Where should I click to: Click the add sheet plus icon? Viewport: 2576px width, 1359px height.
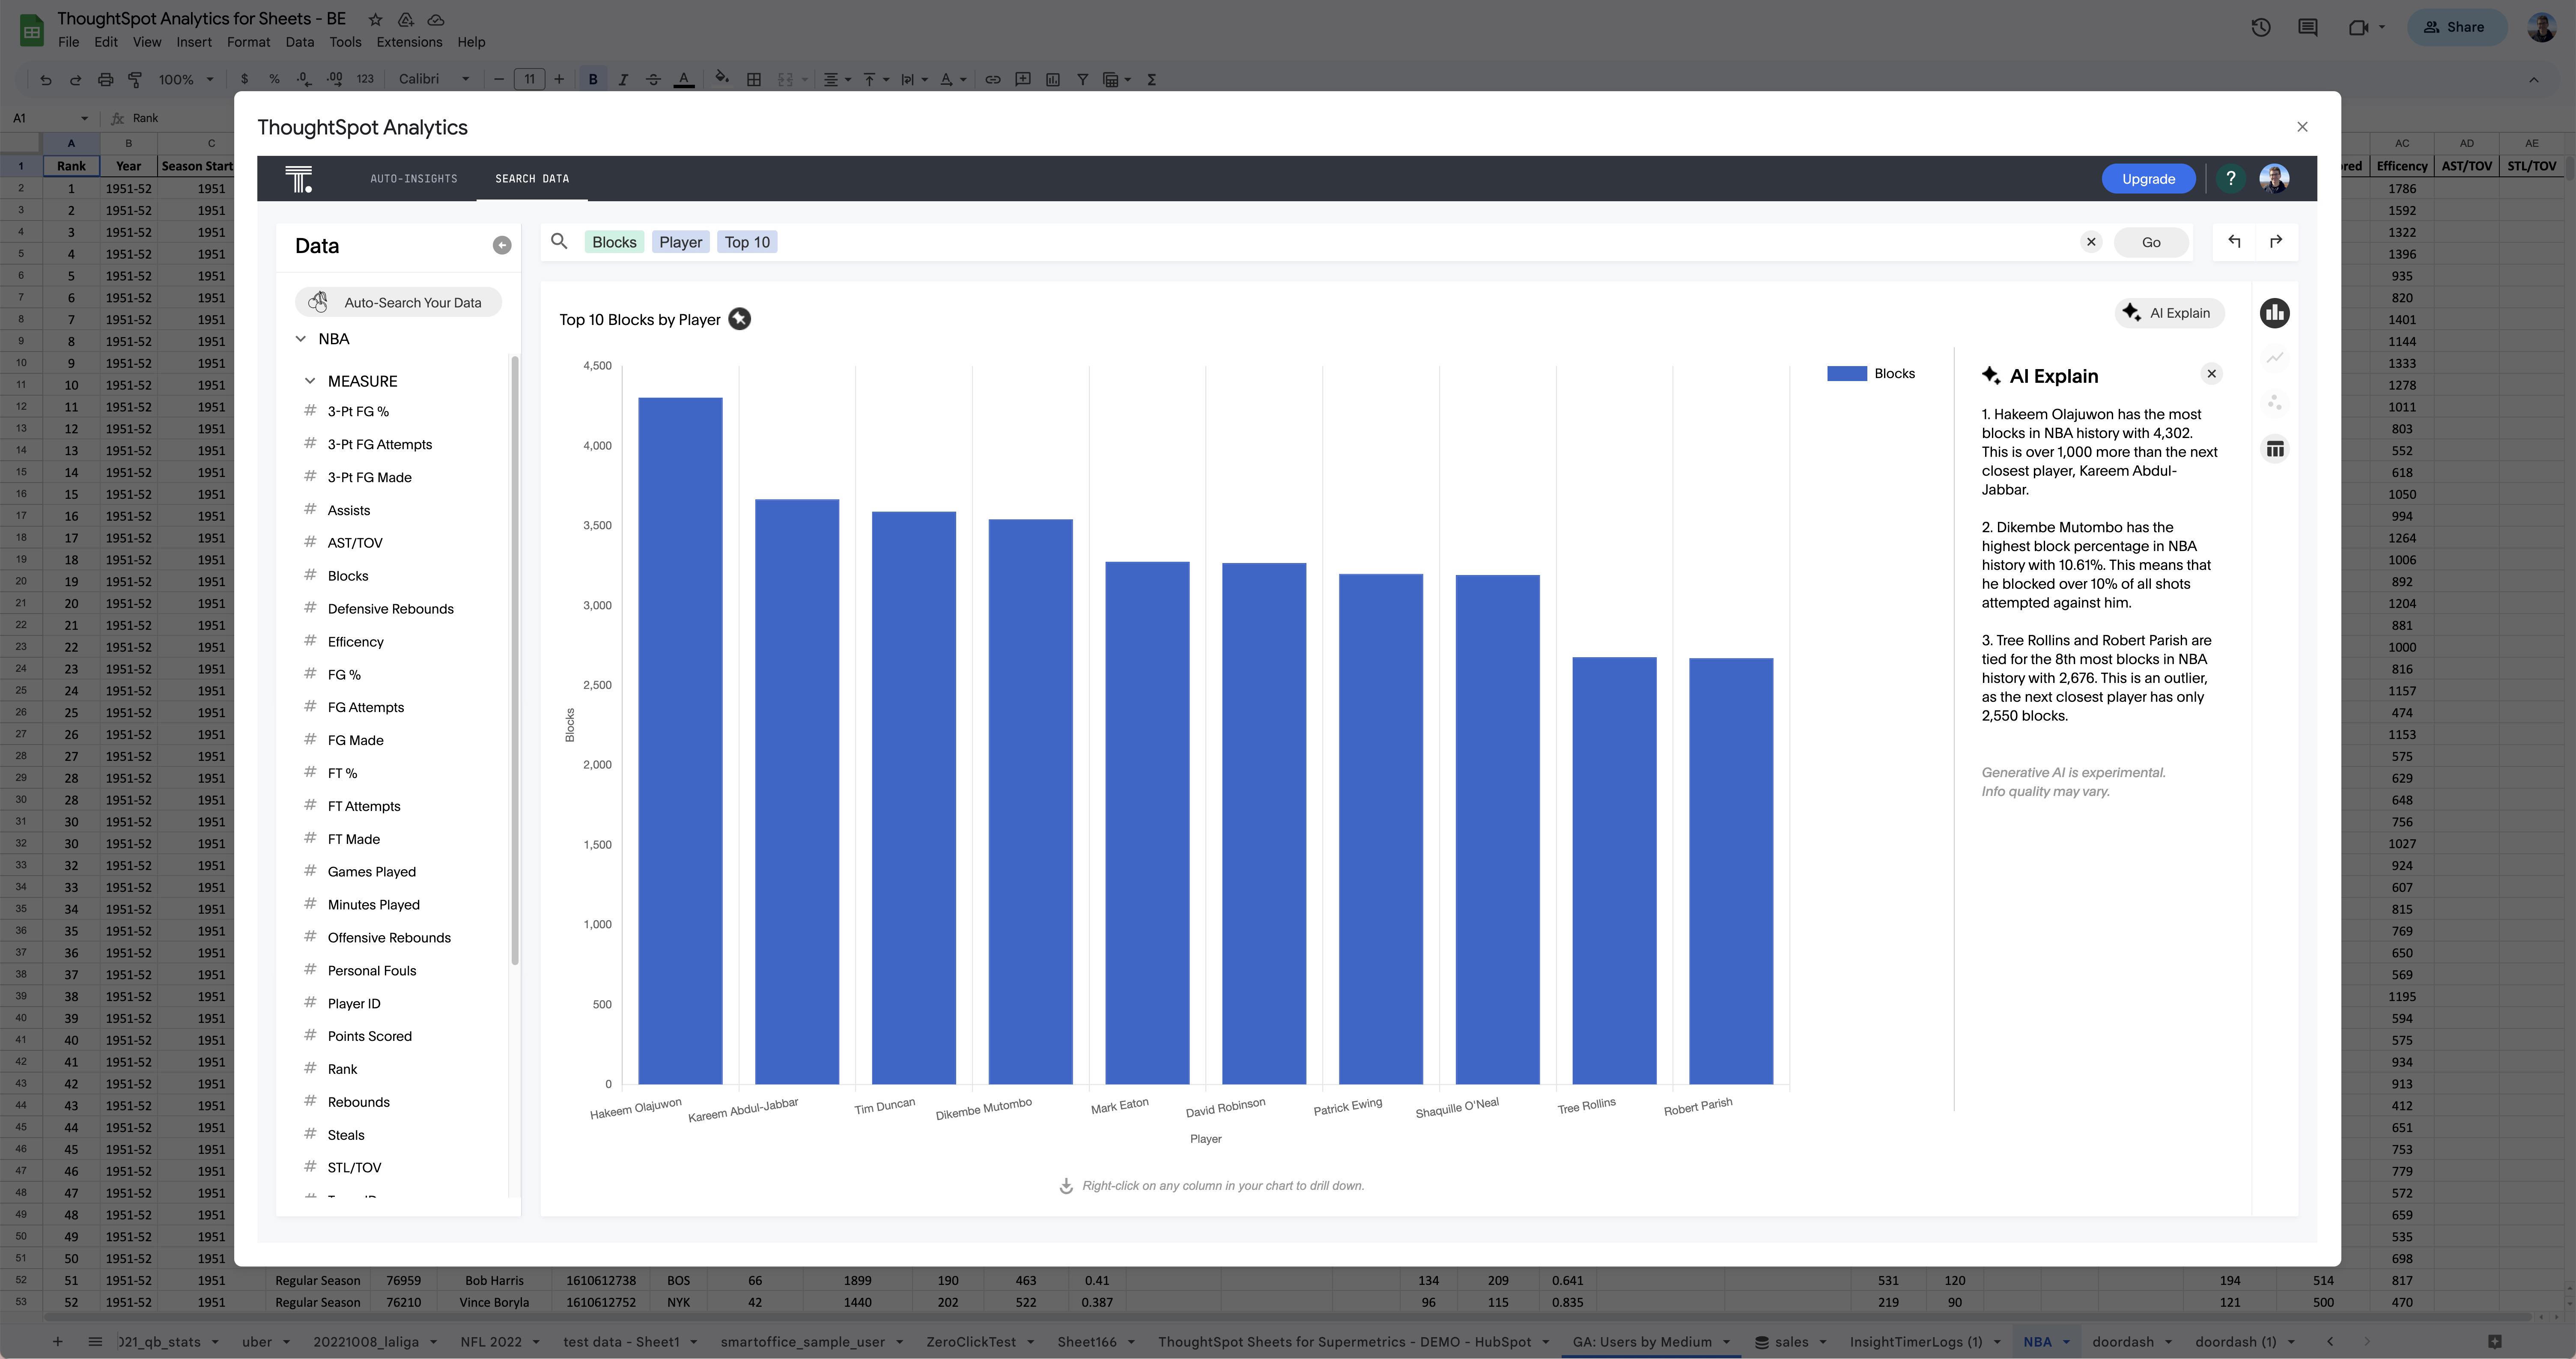(57, 1342)
